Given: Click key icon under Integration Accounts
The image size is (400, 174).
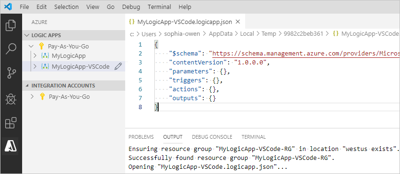Looking at the screenshot, I should click(42, 97).
